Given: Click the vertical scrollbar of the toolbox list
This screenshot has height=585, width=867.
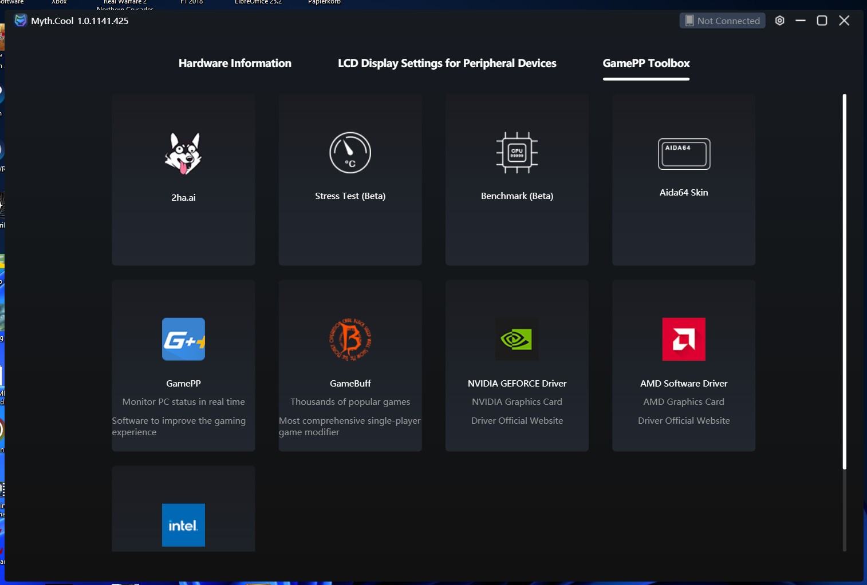Looking at the screenshot, I should click(x=844, y=281).
